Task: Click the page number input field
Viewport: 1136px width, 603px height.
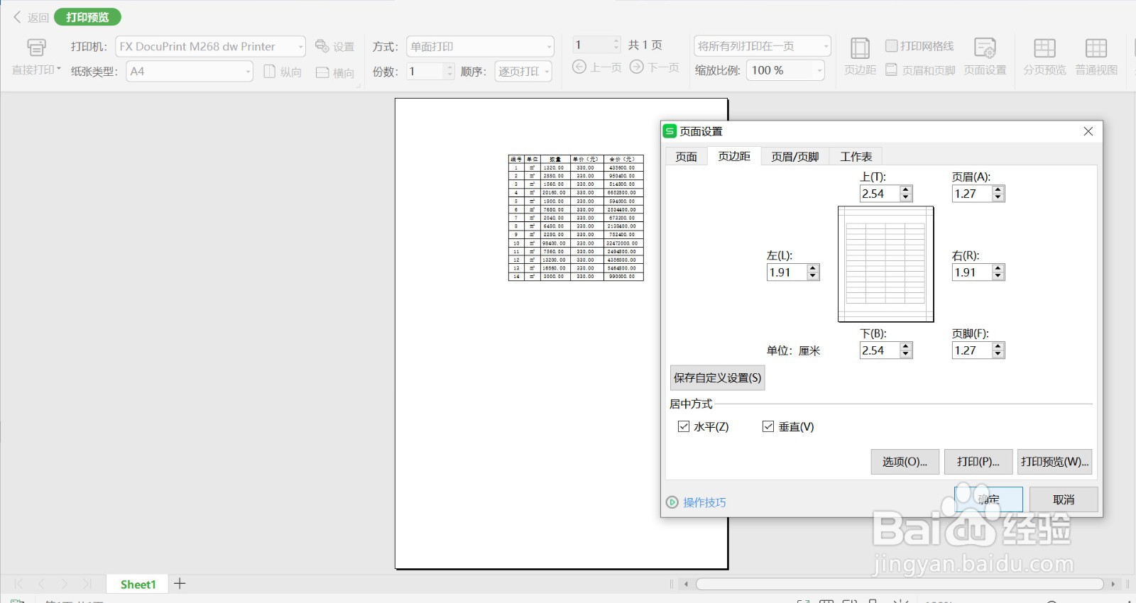Action: (592, 45)
